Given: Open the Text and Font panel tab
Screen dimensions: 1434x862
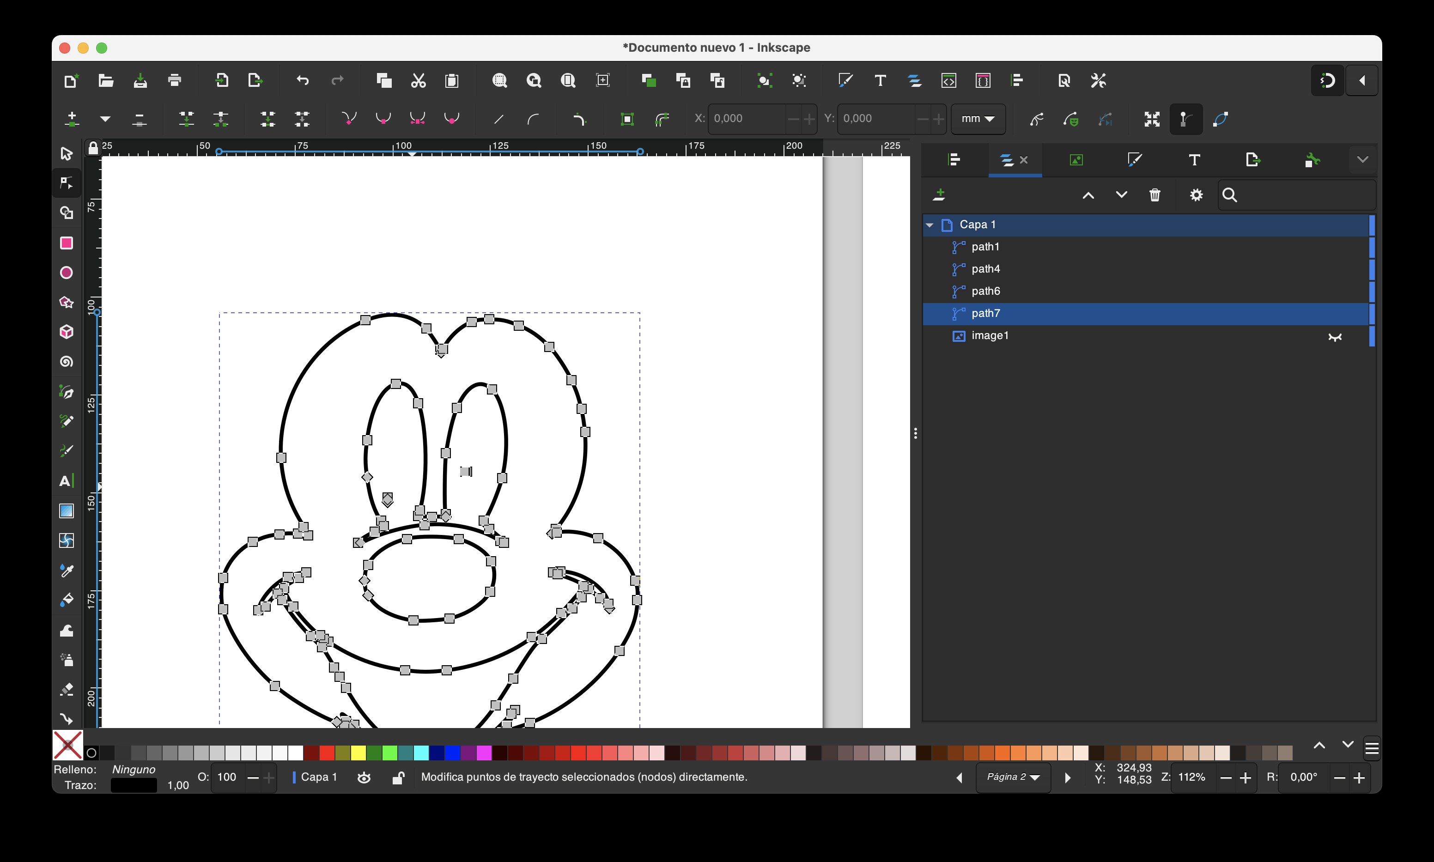Looking at the screenshot, I should click(x=1194, y=160).
